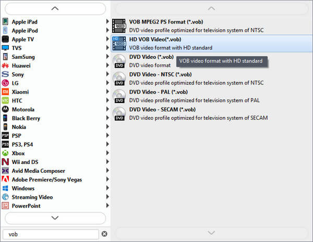The width and height of the screenshot is (313, 242).
Task: Open the Motorola category
Action: click(55, 109)
